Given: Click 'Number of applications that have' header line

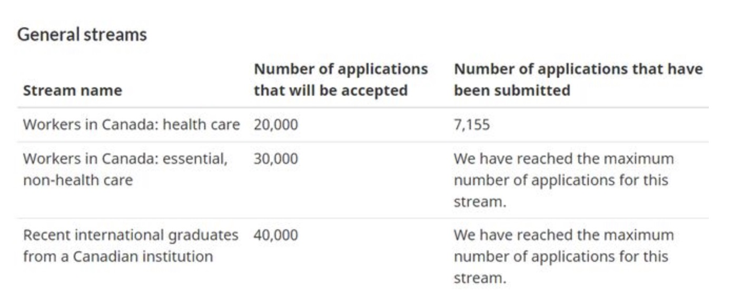Looking at the screenshot, I should click(x=578, y=69).
